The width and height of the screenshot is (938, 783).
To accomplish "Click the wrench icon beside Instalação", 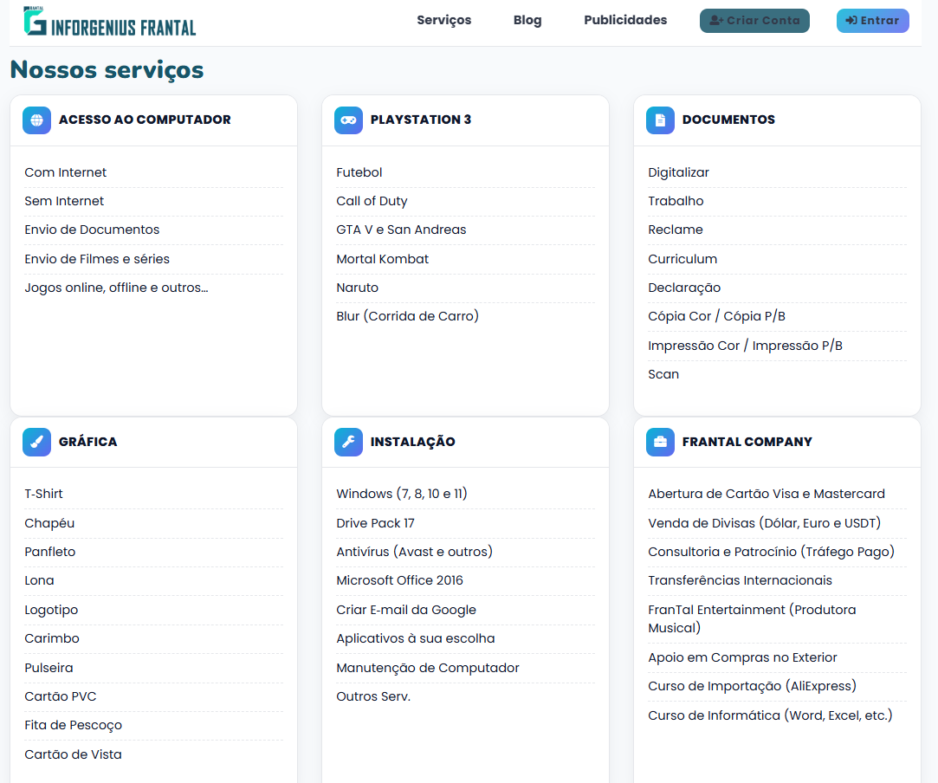I will pos(348,442).
